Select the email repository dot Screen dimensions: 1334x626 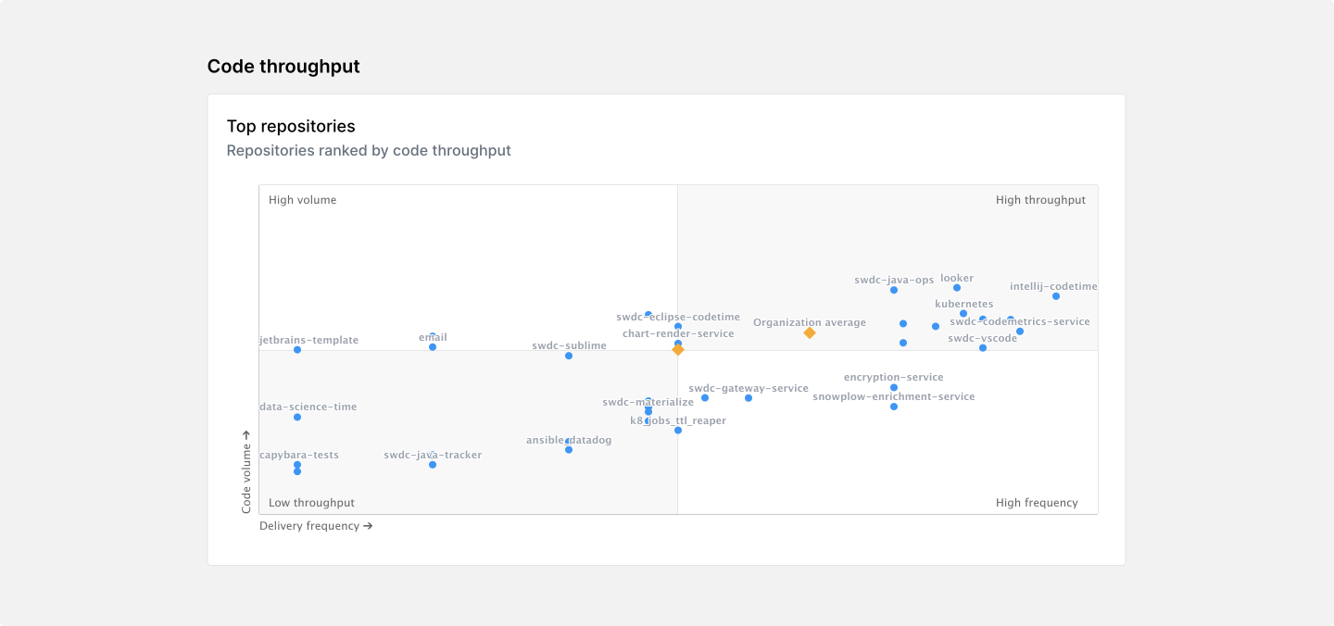[x=433, y=347]
